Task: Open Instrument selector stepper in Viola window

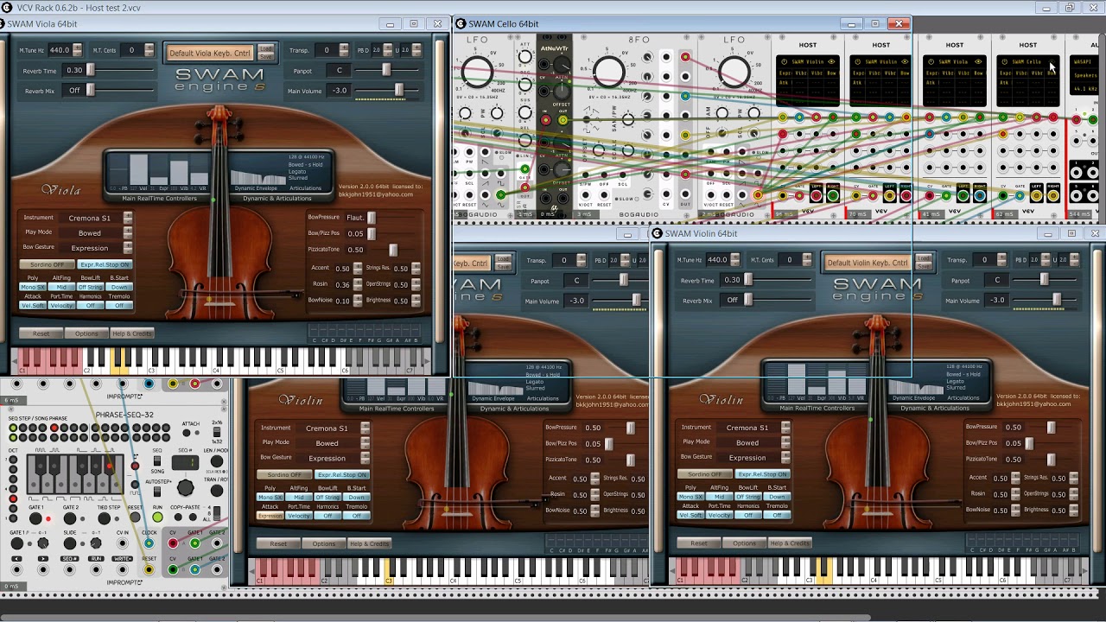Action: 128,218
